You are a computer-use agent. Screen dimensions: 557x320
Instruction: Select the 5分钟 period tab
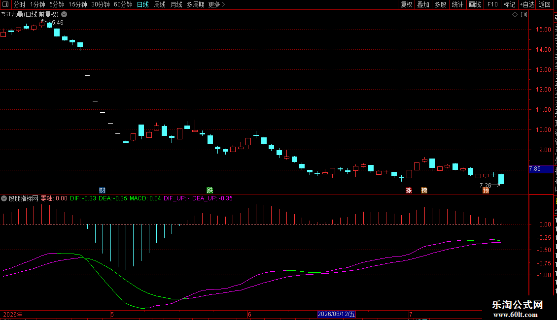[x=57, y=4]
